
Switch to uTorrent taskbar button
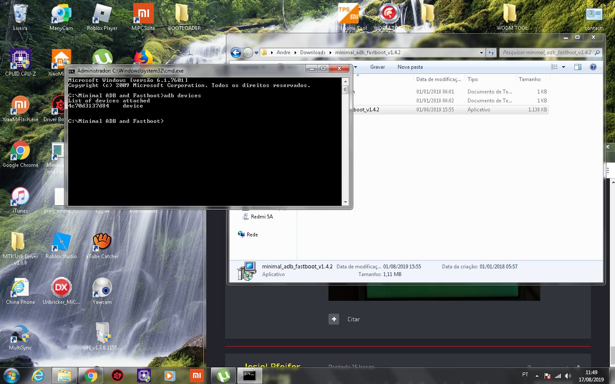click(223, 375)
